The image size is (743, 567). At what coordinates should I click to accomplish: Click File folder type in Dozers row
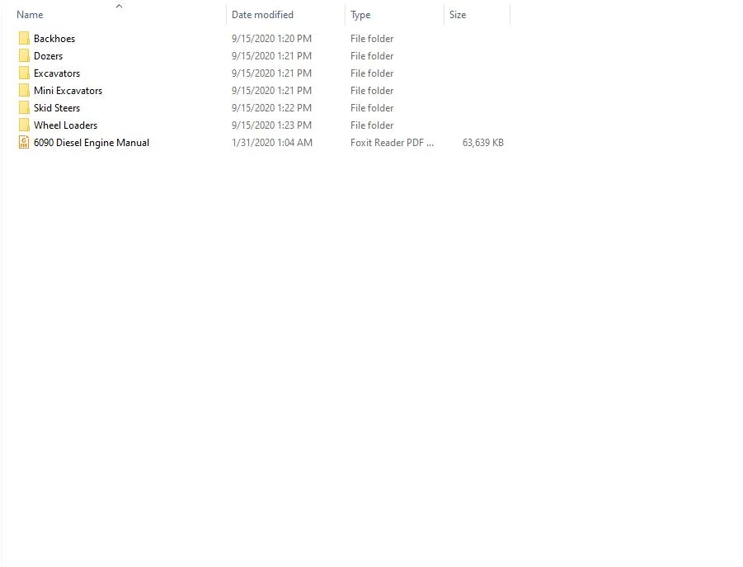(x=372, y=56)
